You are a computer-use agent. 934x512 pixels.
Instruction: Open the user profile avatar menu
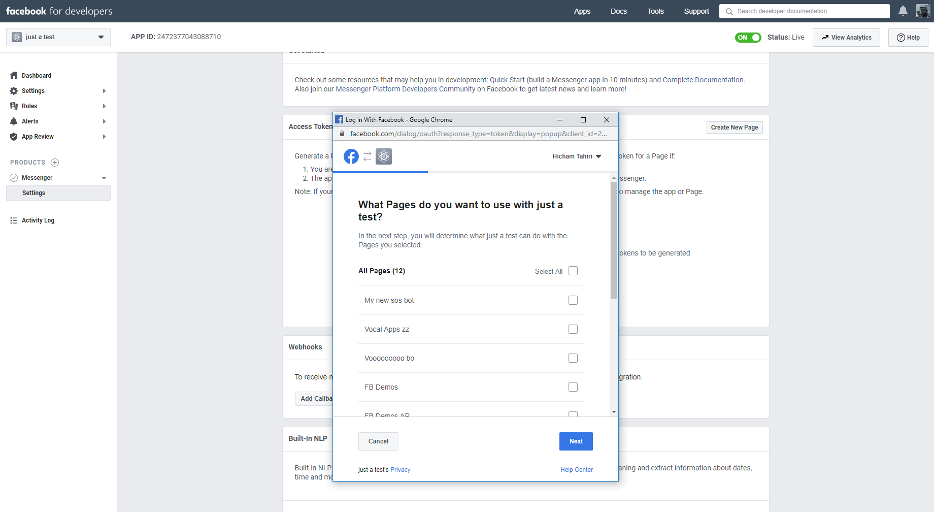coord(923,11)
